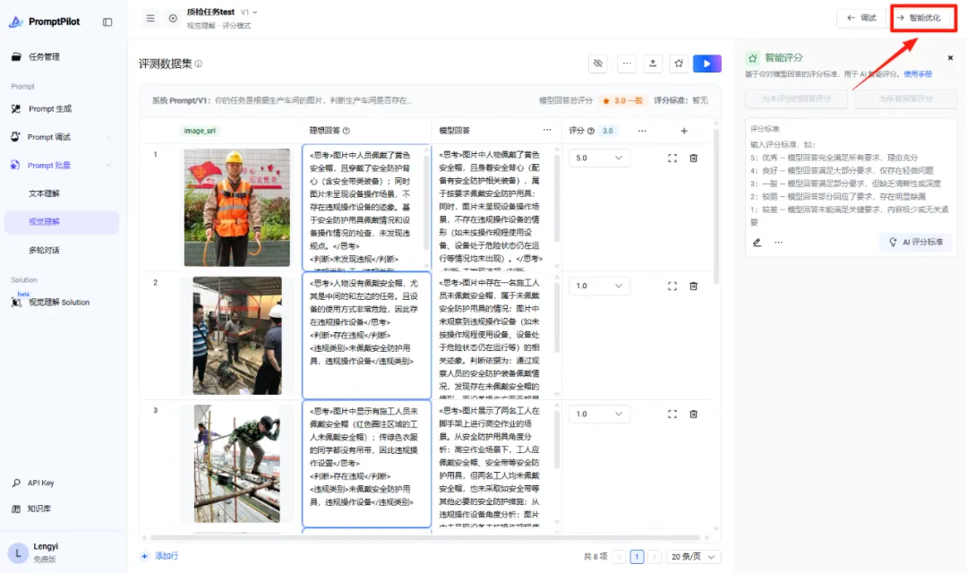Toggle the hidden-eye visibility icon in toolbar
This screenshot has width=967, height=573.
[x=597, y=64]
